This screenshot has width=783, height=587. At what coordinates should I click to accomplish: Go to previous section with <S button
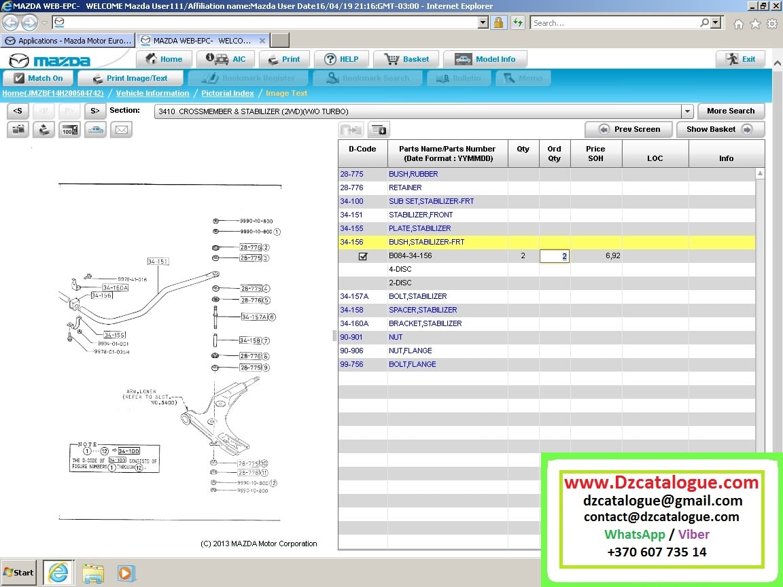click(x=18, y=111)
